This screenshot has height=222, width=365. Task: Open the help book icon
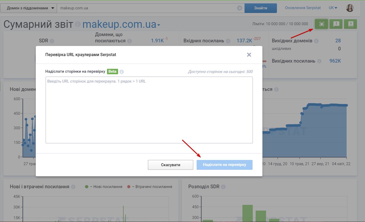[x=350, y=24]
